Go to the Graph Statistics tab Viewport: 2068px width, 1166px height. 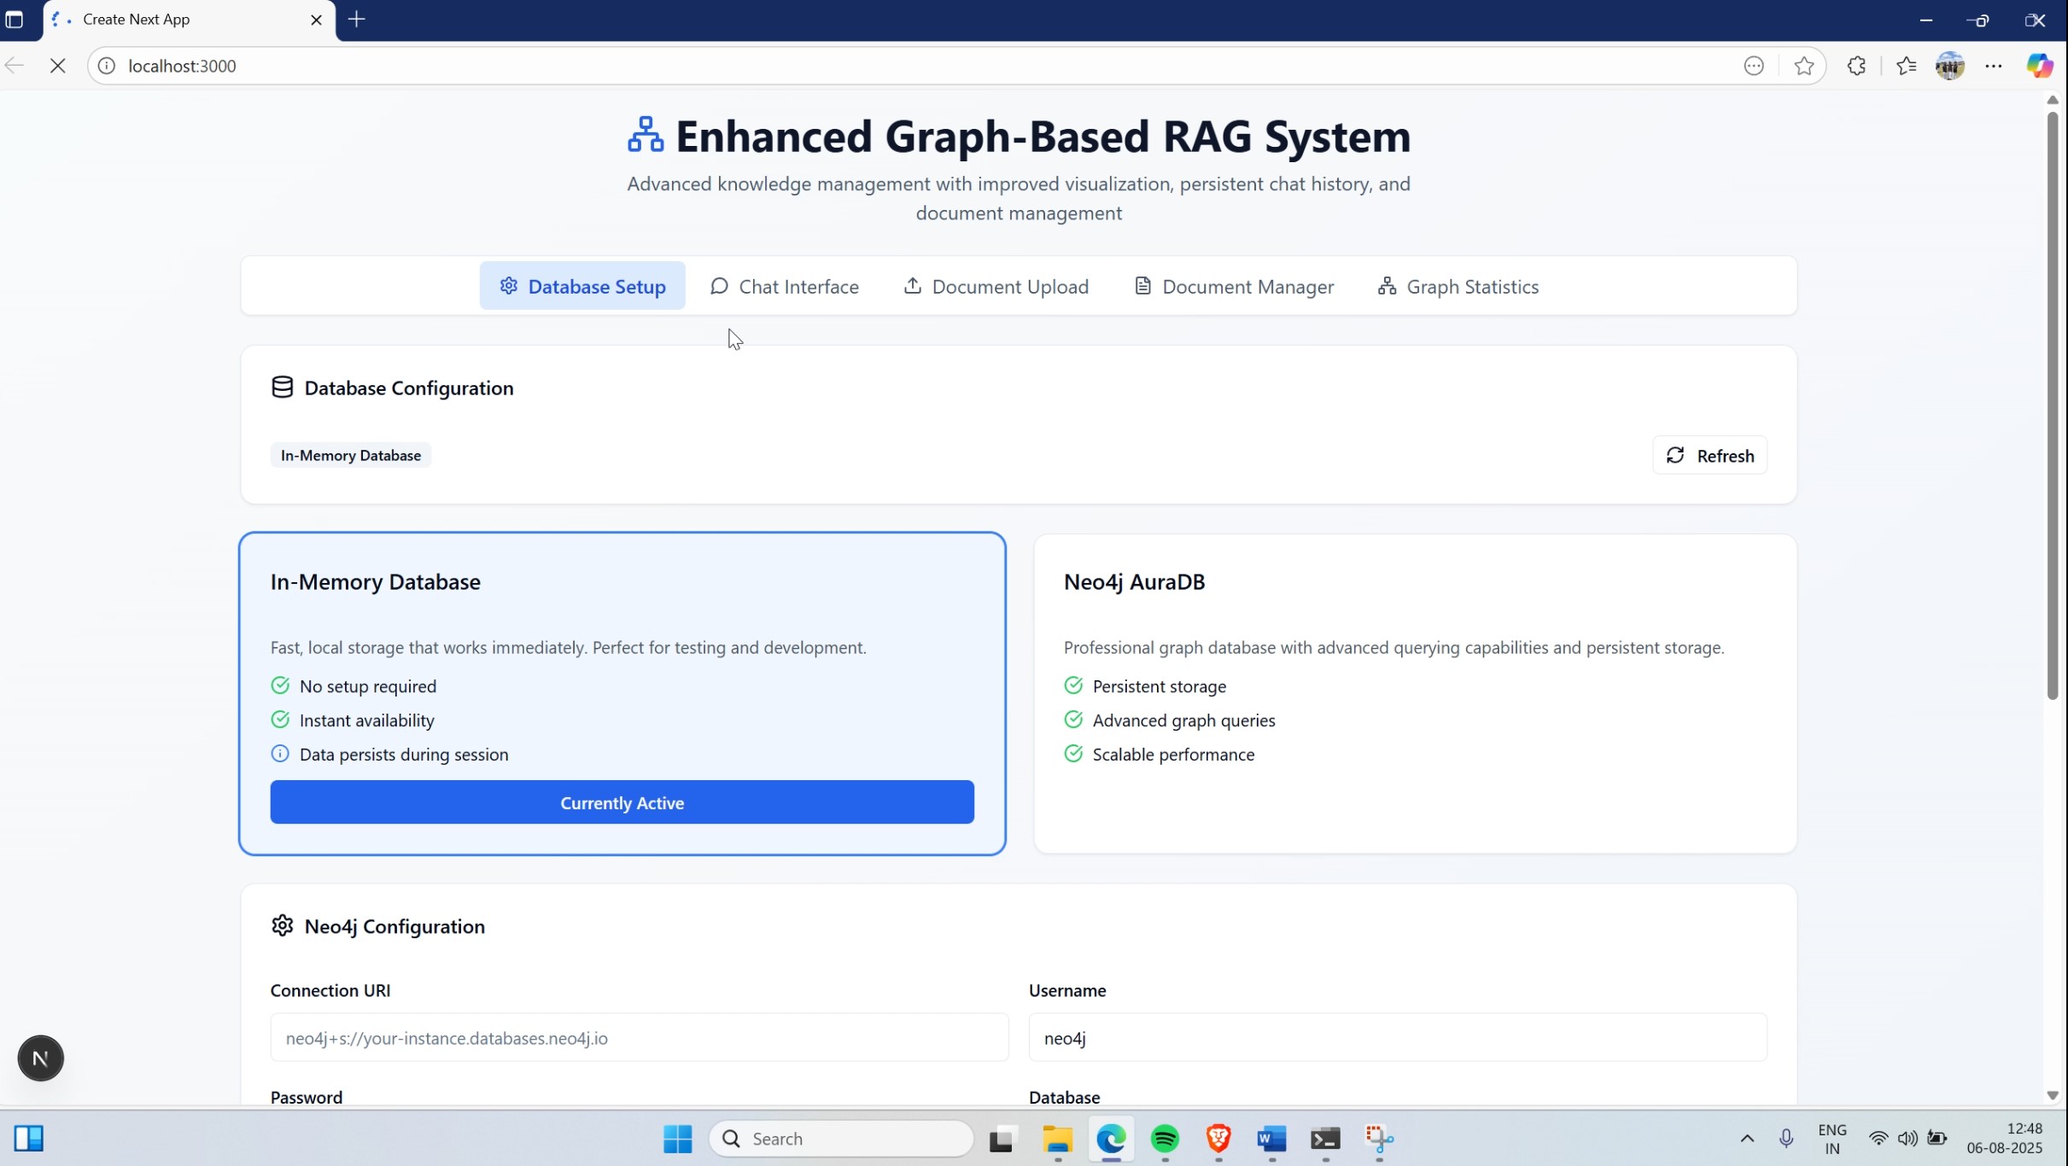tap(1458, 287)
